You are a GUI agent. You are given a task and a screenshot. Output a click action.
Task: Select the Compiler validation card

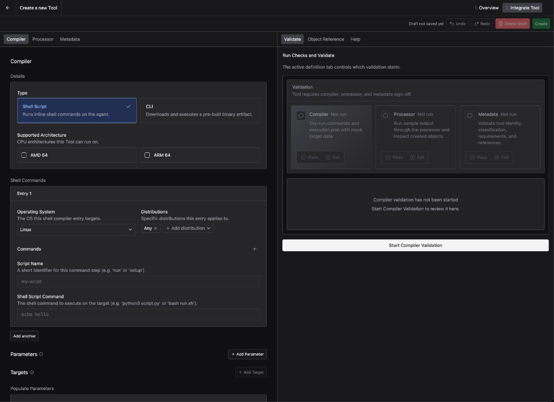coord(331,137)
